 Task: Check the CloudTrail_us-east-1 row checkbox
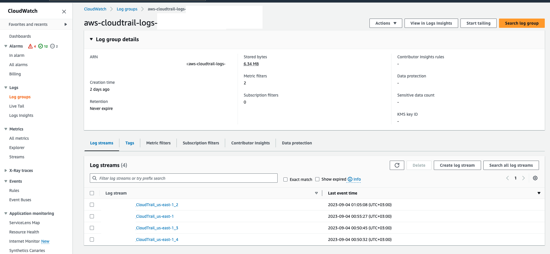click(92, 216)
